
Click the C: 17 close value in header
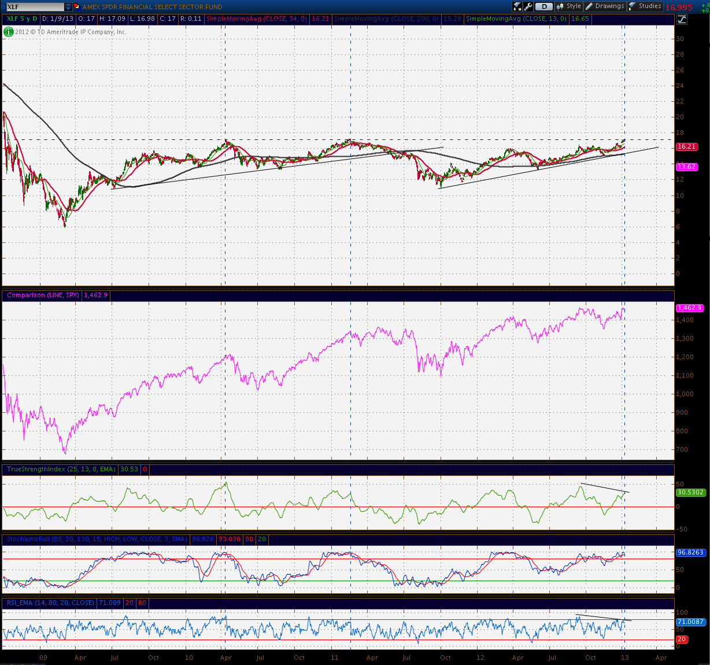click(x=168, y=19)
